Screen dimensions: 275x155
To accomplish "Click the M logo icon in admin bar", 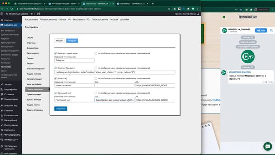I will (39, 14).
